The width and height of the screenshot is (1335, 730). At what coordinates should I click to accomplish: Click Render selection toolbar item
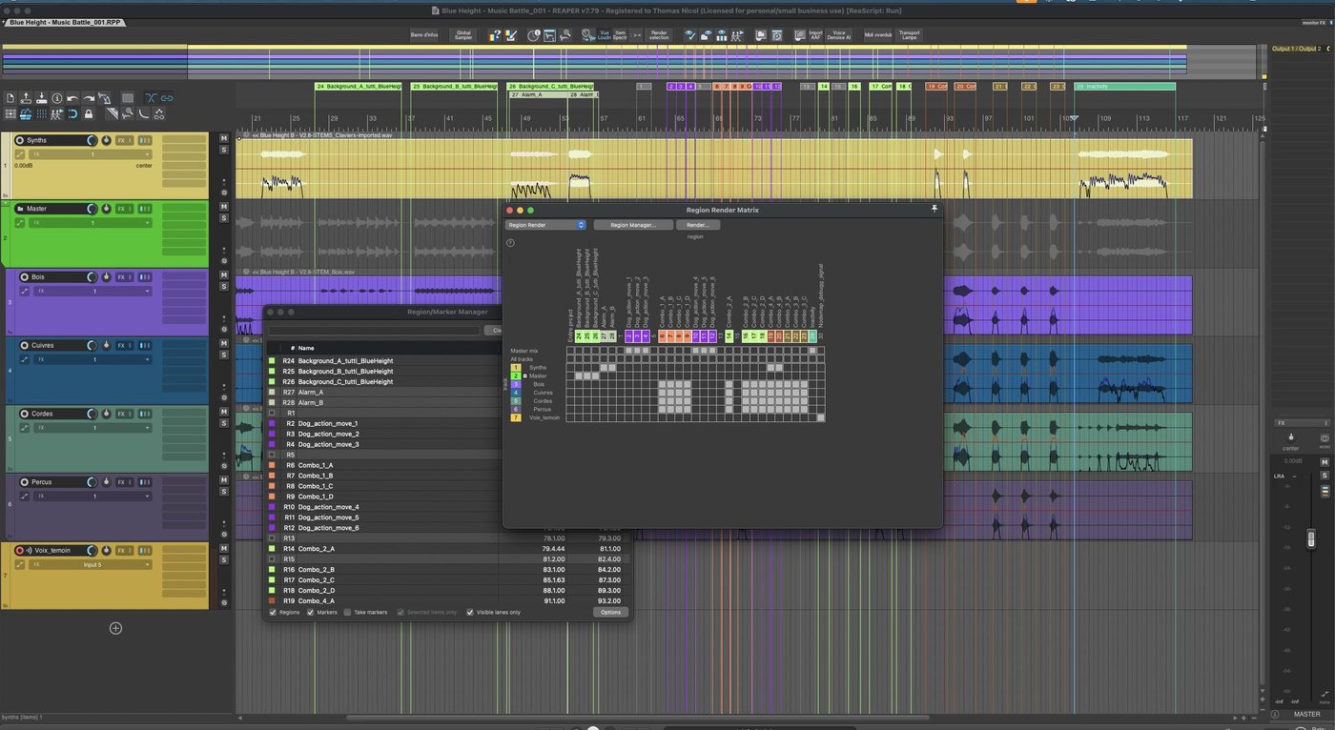pyautogui.click(x=659, y=35)
